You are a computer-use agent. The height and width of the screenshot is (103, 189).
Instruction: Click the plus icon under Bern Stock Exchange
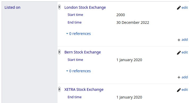tap(179, 77)
